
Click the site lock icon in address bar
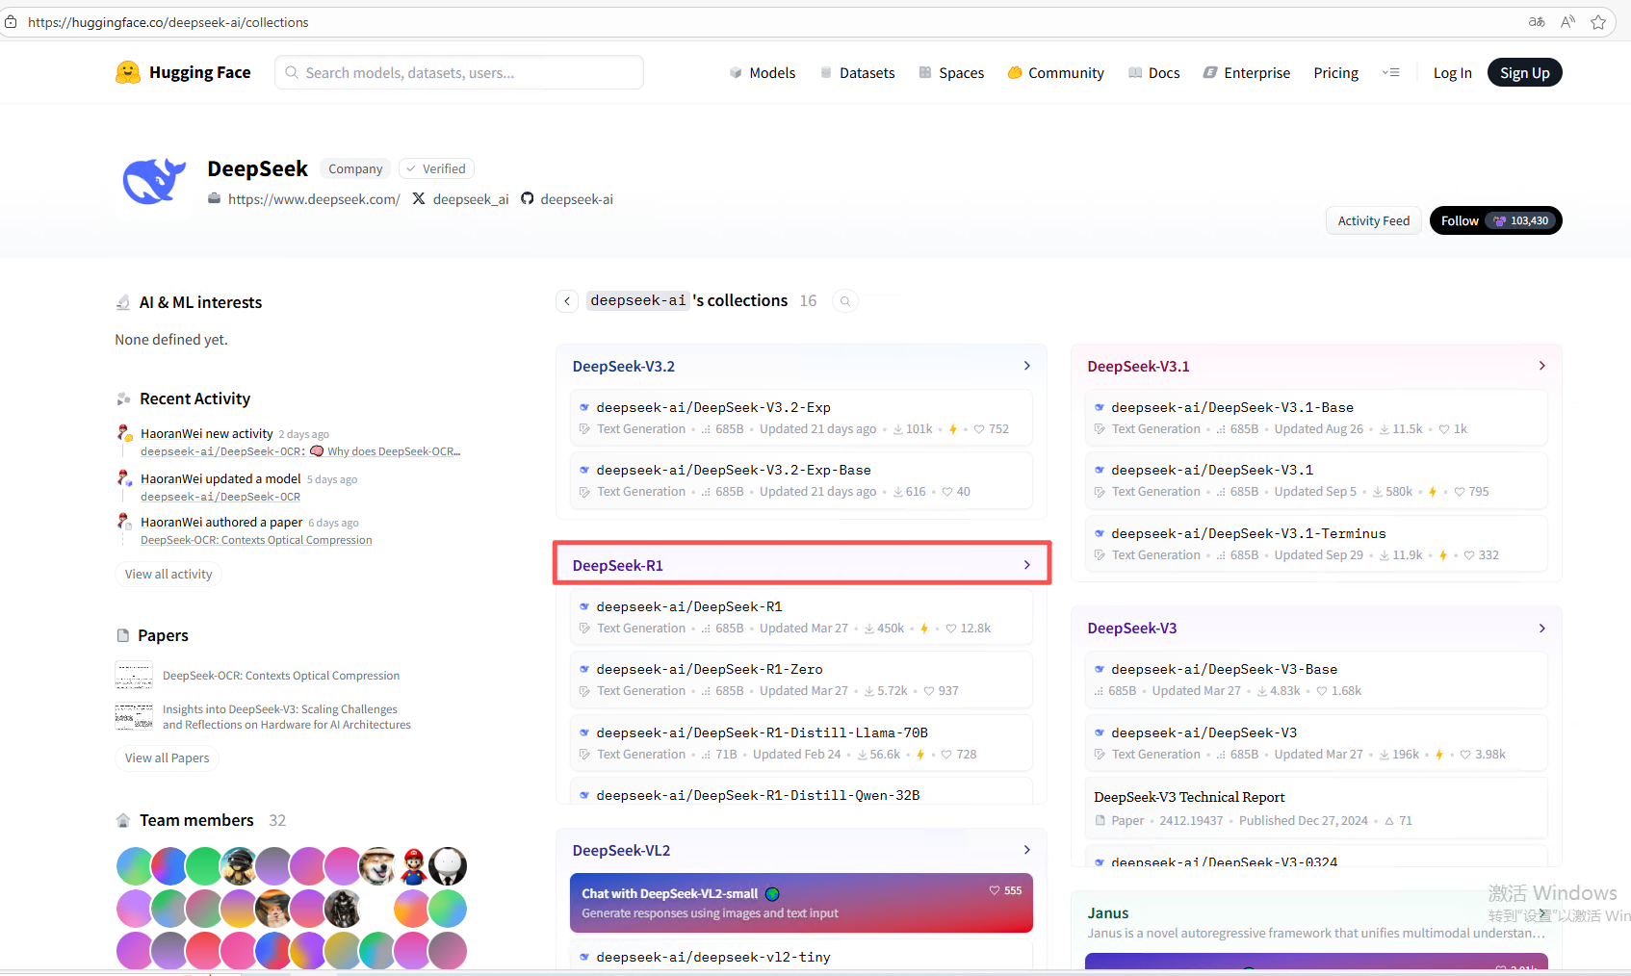11,22
